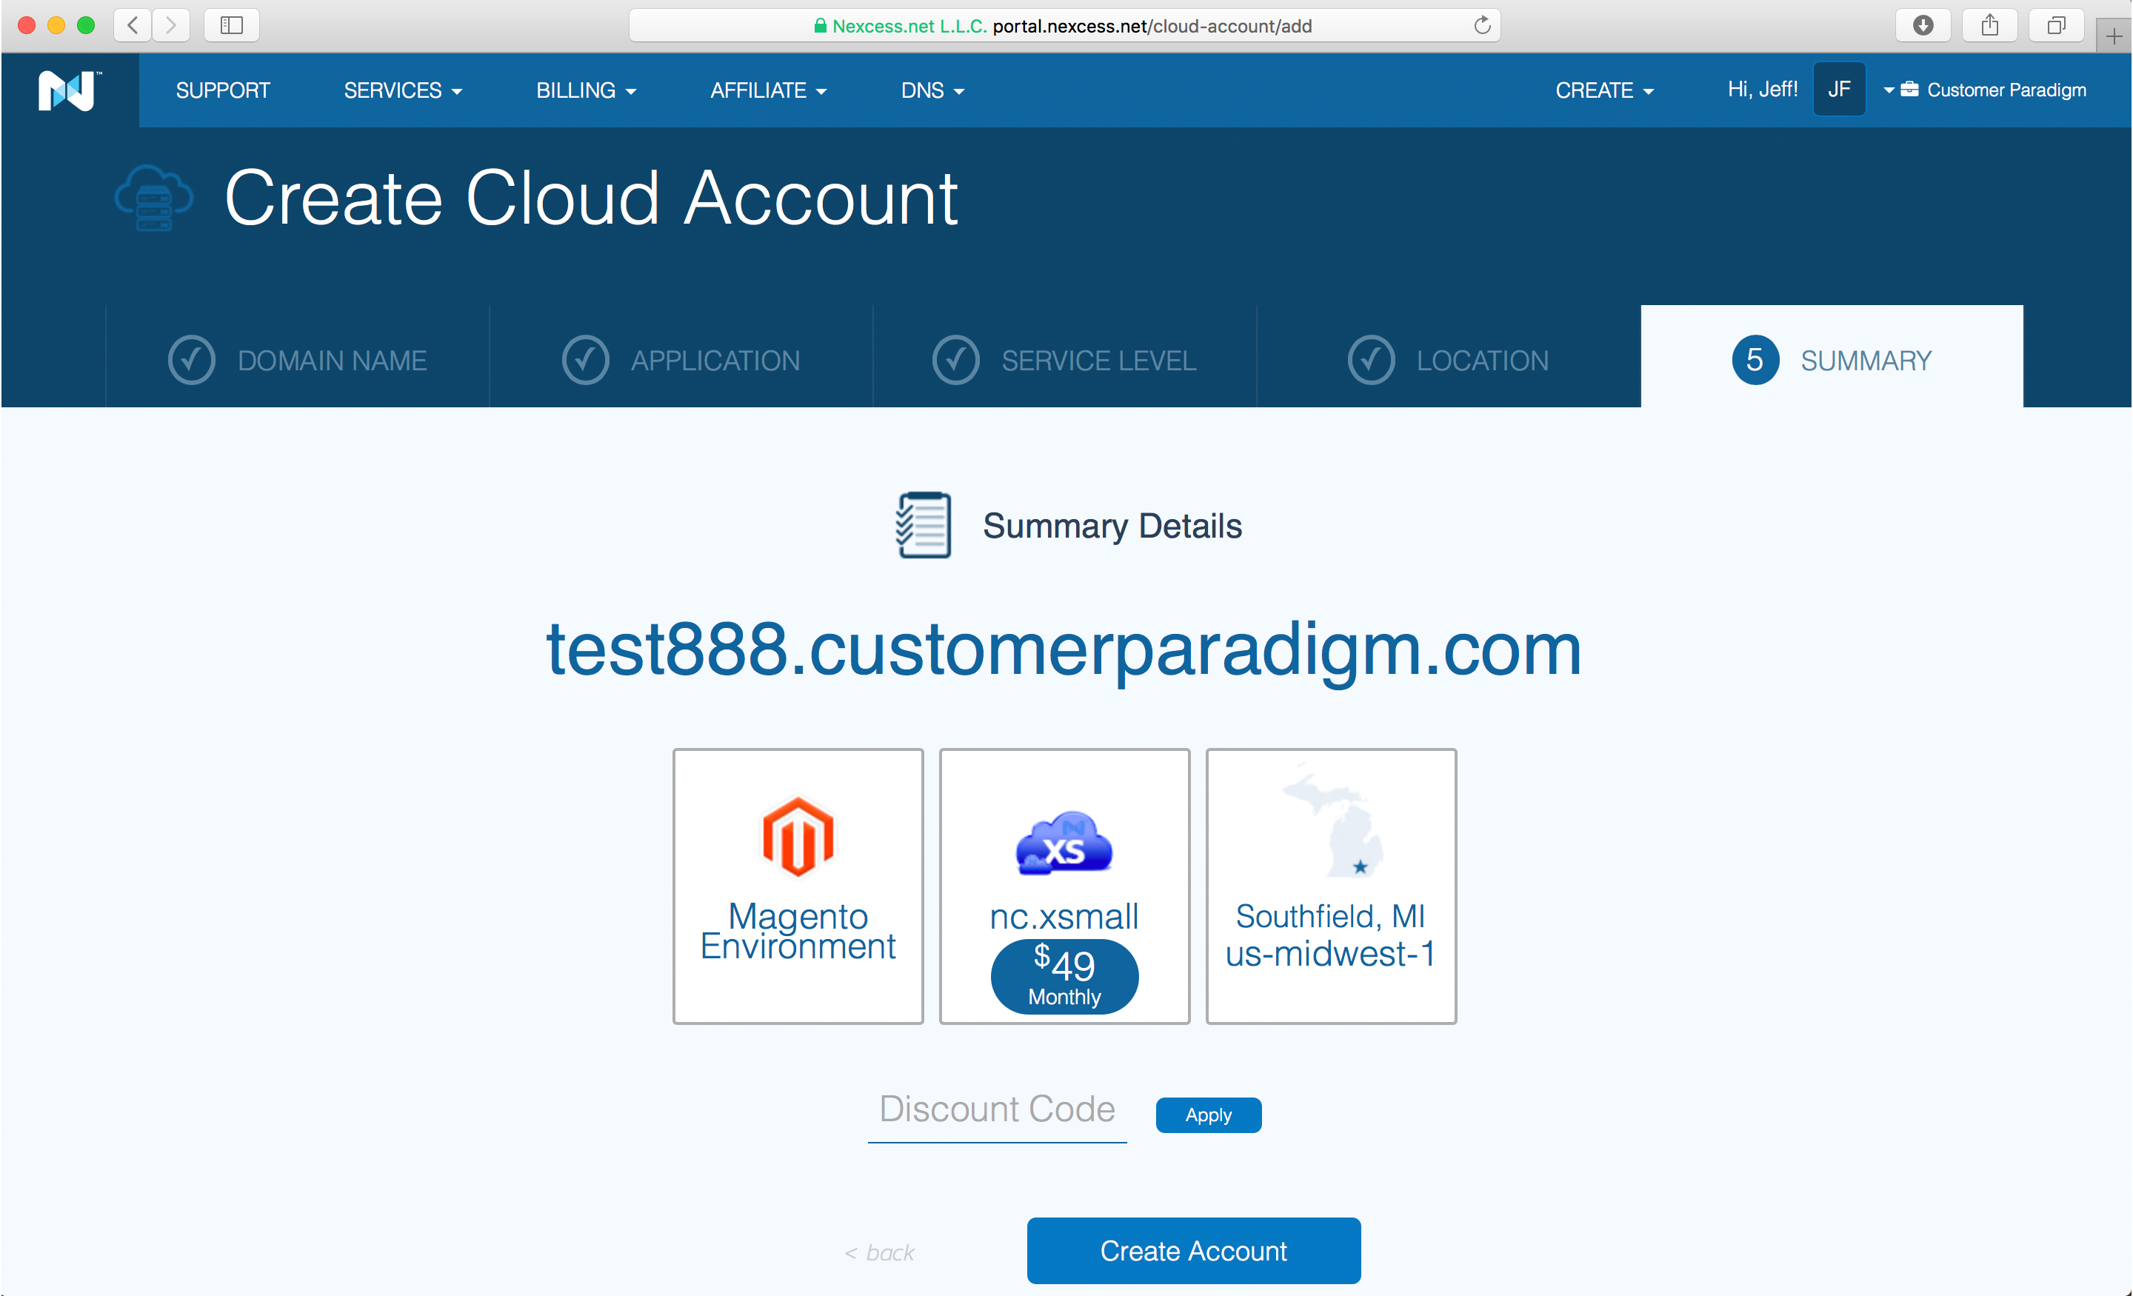Click the Discount Code input field
2133x1296 pixels.
click(x=997, y=1112)
